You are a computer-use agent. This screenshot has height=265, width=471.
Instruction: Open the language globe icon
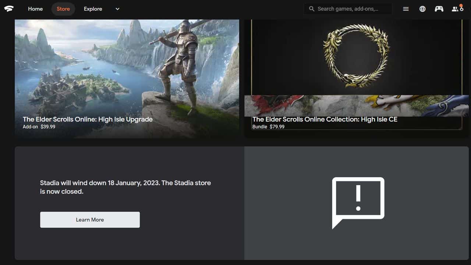click(x=422, y=8)
